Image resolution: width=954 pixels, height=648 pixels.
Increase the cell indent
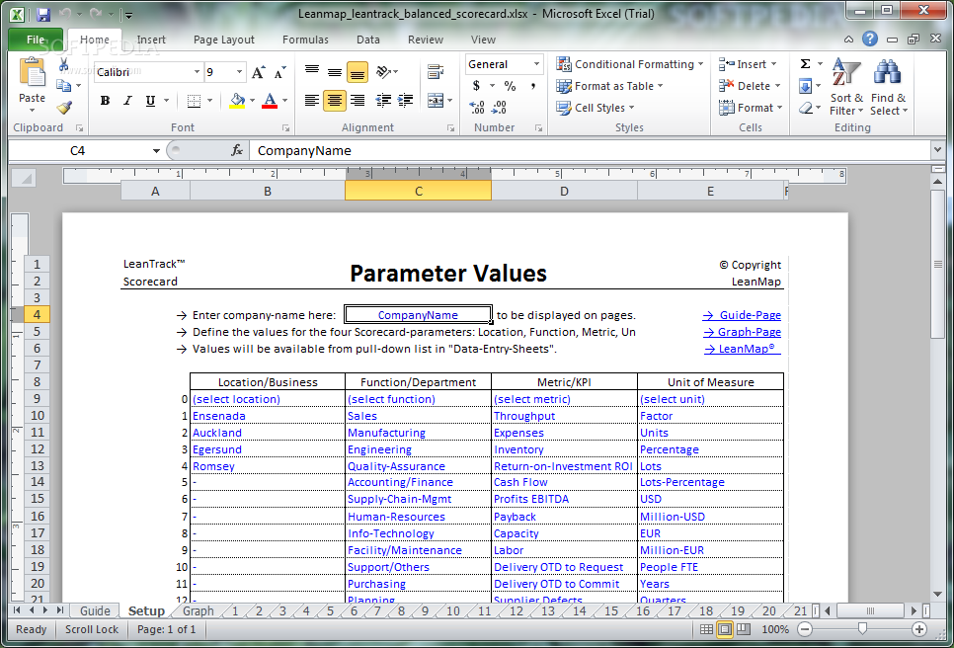406,101
